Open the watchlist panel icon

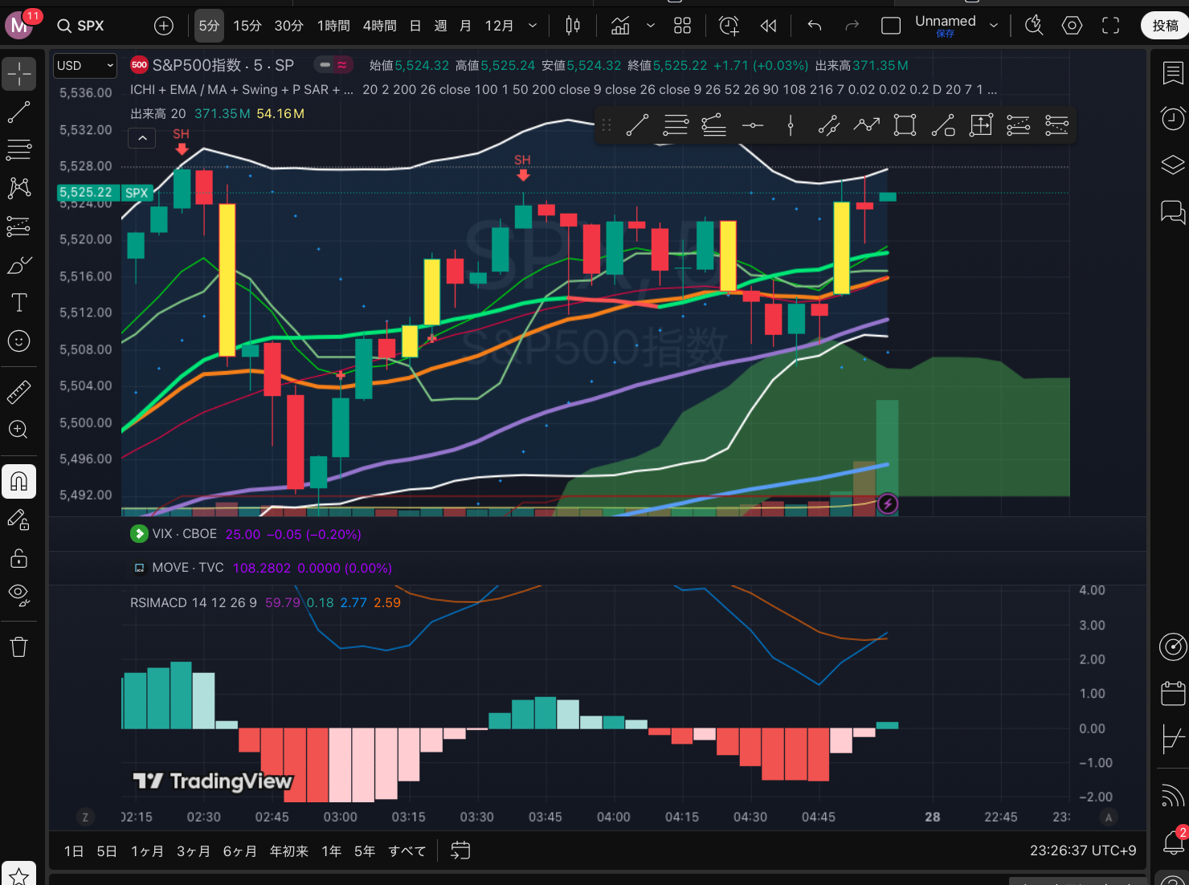click(x=1173, y=74)
